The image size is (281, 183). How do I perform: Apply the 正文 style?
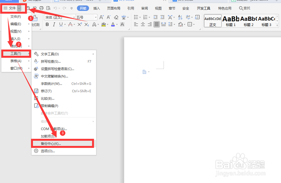coord(213,21)
